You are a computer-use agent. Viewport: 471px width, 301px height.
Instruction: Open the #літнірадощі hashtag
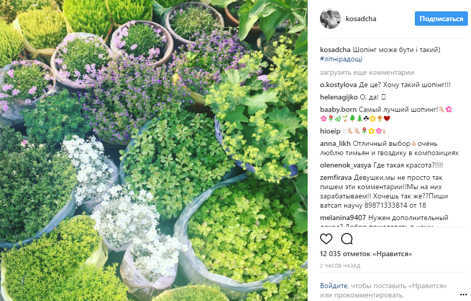341,59
